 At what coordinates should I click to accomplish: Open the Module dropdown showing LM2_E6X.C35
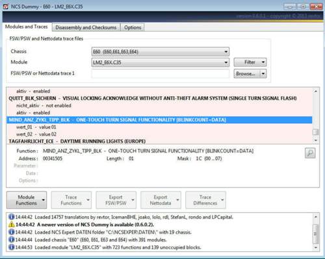click(161, 62)
